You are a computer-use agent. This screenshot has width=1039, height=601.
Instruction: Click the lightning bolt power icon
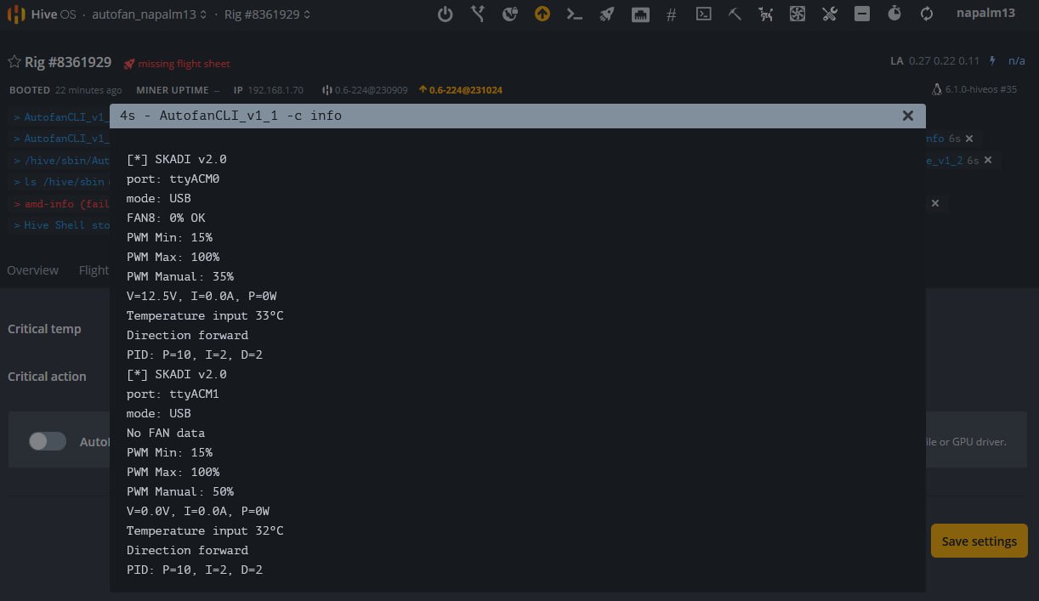[992, 61]
